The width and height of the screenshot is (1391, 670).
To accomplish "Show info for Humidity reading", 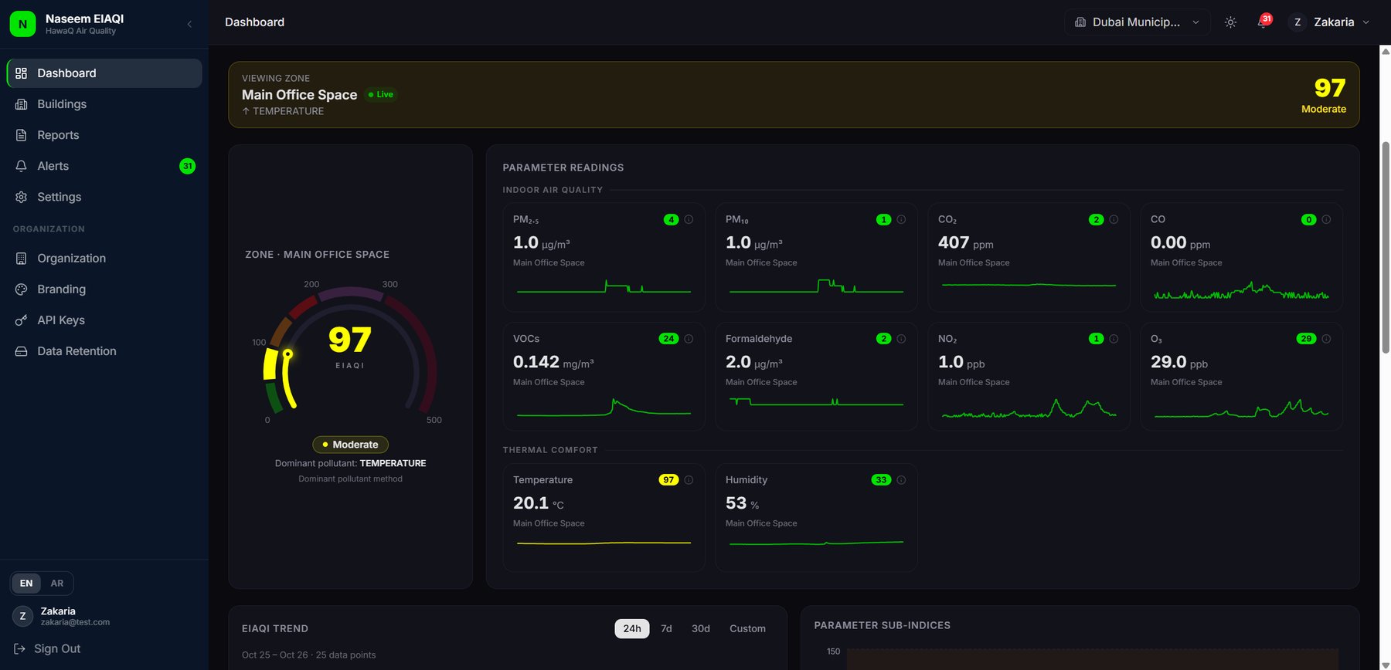I will tap(901, 480).
